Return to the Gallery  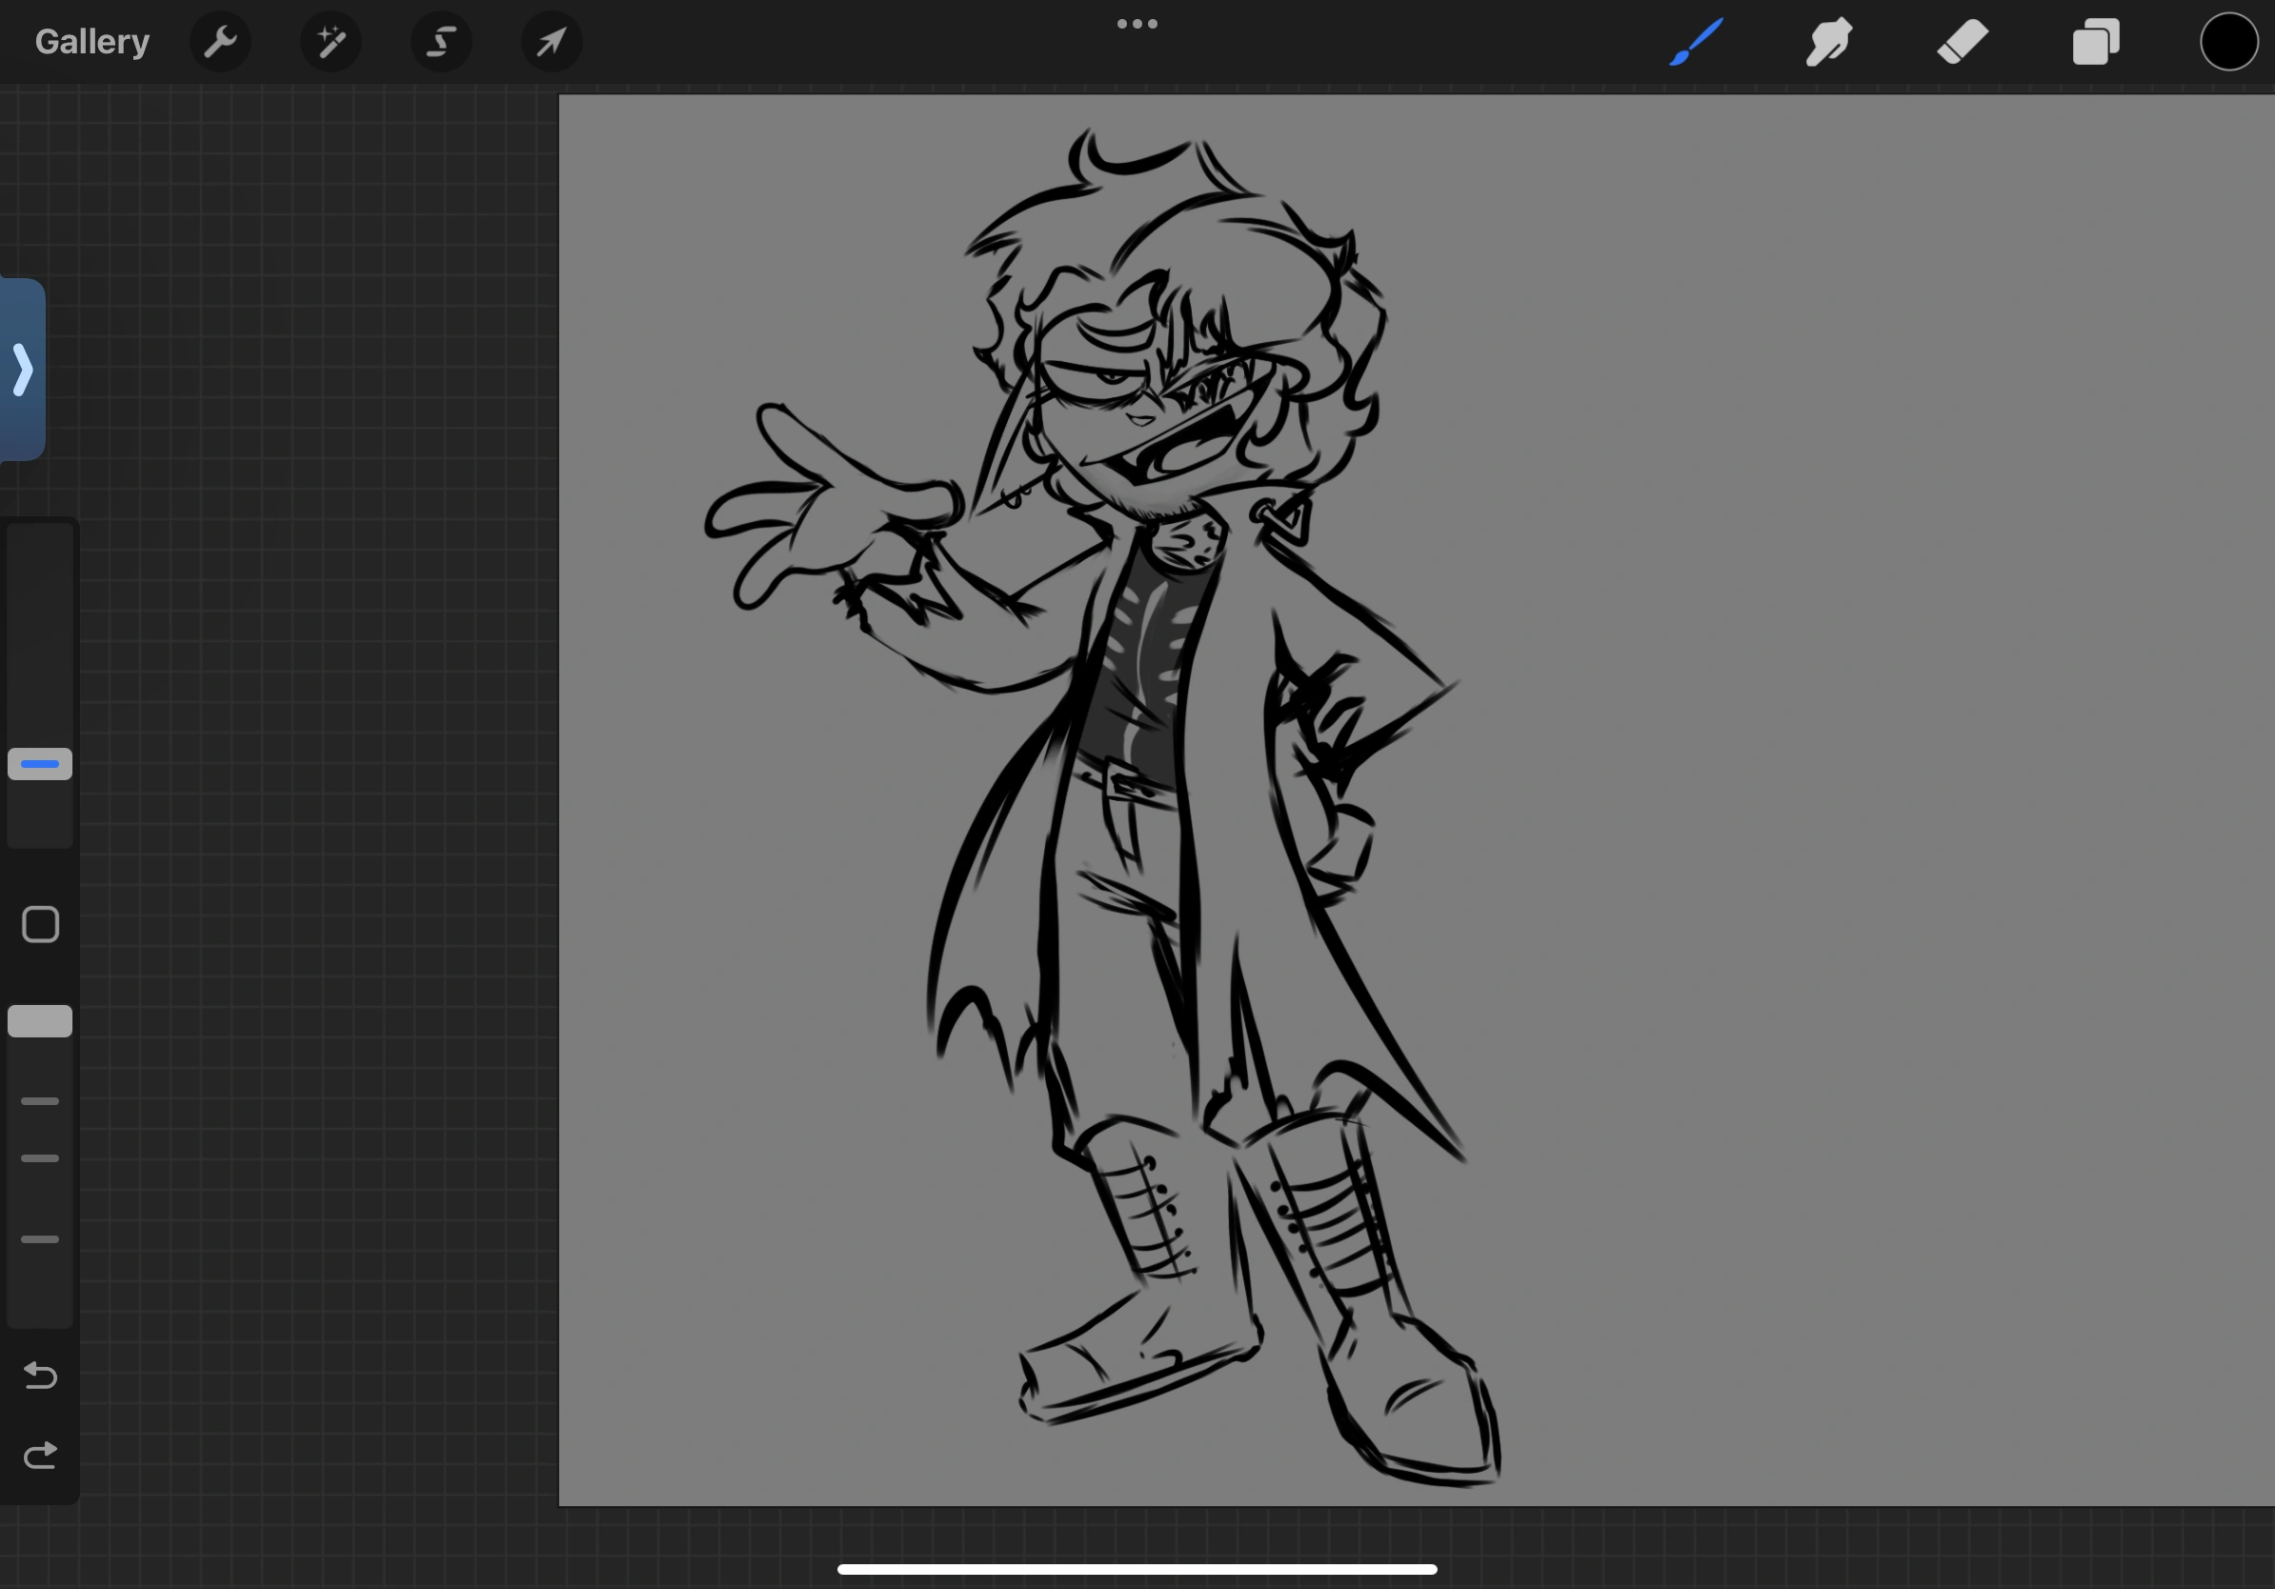click(x=92, y=42)
